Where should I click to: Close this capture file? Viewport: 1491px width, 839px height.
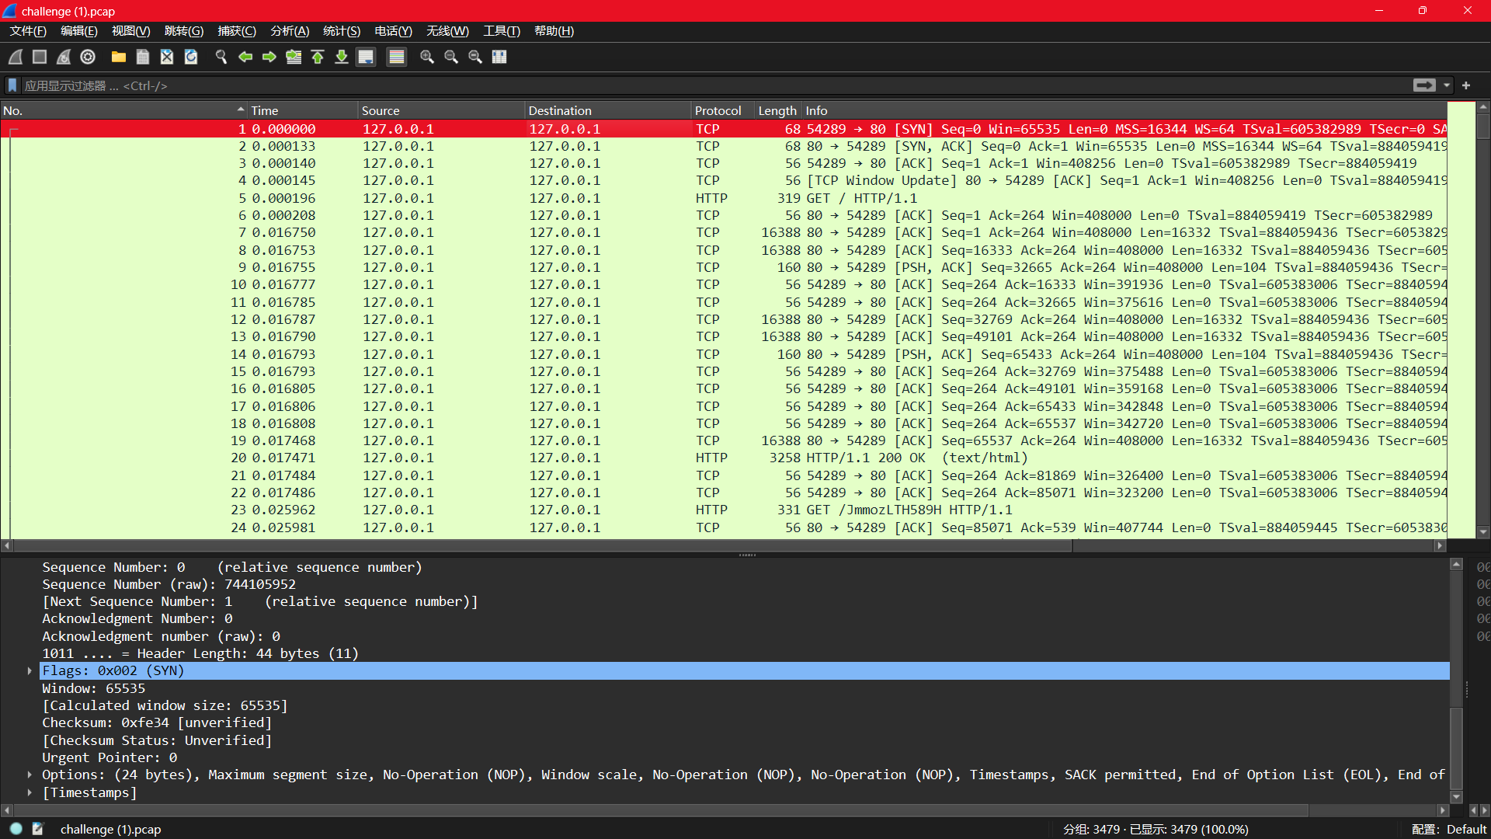click(x=167, y=57)
